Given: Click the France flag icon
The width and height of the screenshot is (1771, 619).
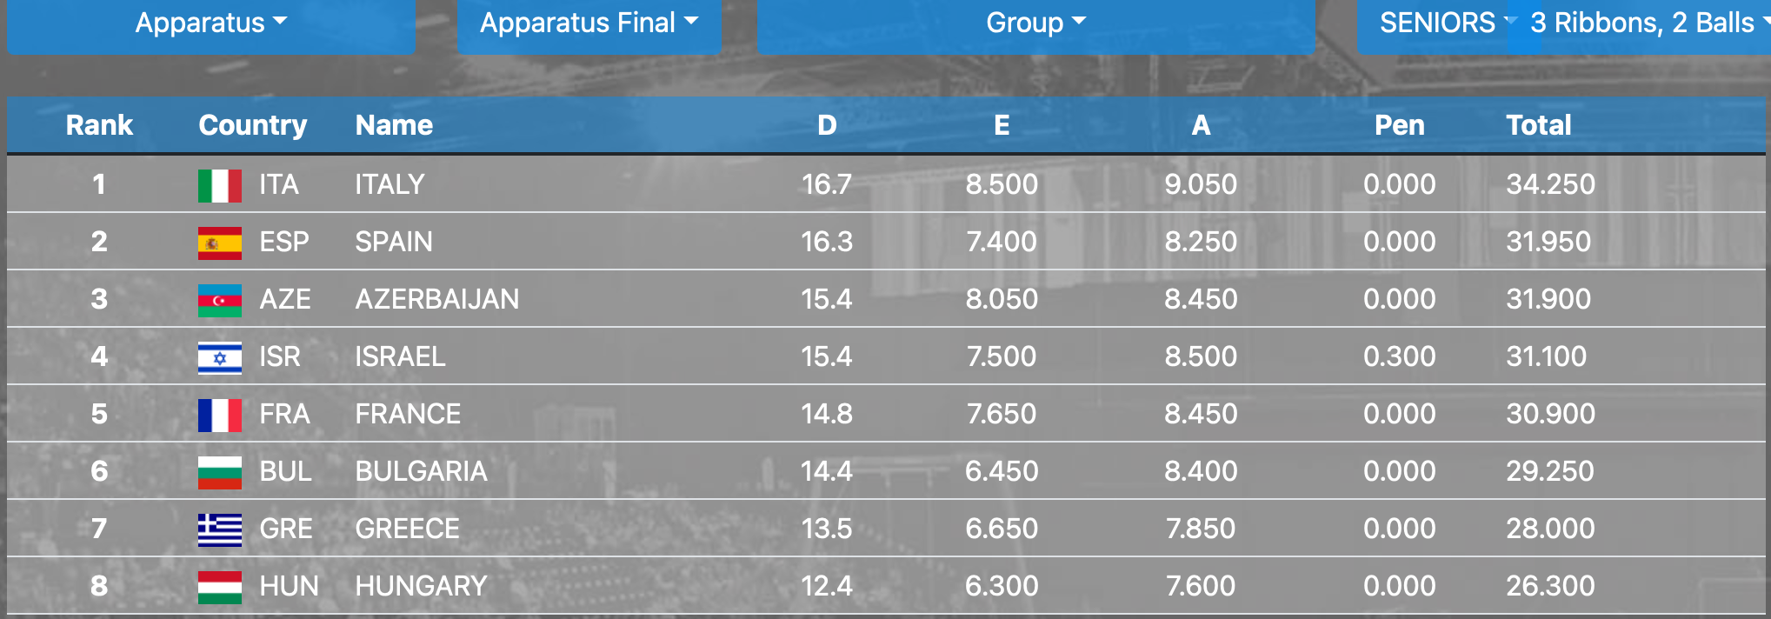Looking at the screenshot, I should 219,415.
